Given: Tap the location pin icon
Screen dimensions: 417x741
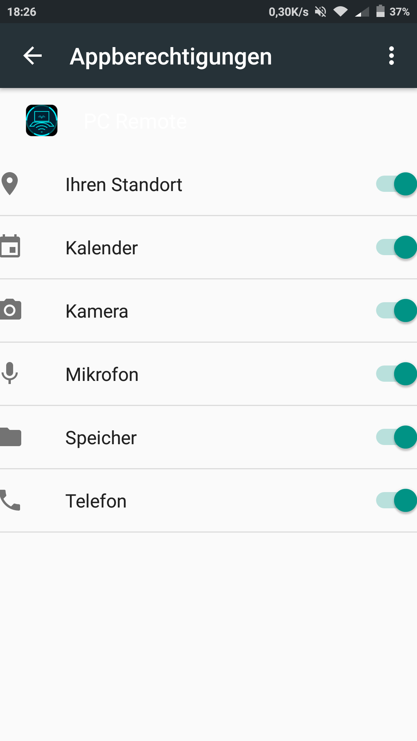Looking at the screenshot, I should point(10,184).
